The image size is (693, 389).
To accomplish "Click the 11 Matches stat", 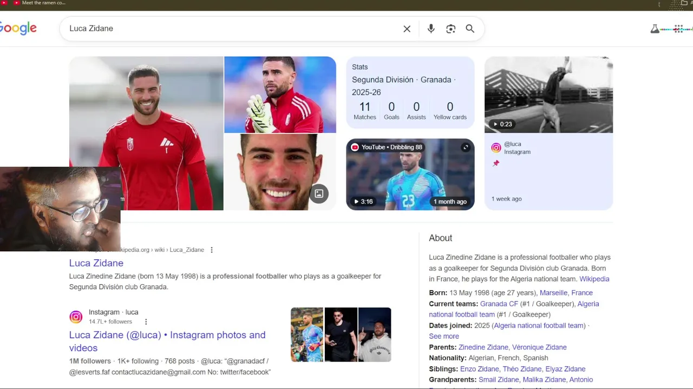I will 365,110.
